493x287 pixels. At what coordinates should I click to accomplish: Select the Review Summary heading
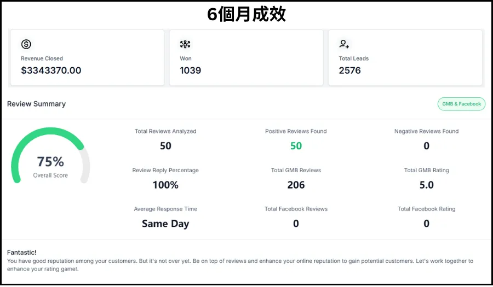coord(36,104)
